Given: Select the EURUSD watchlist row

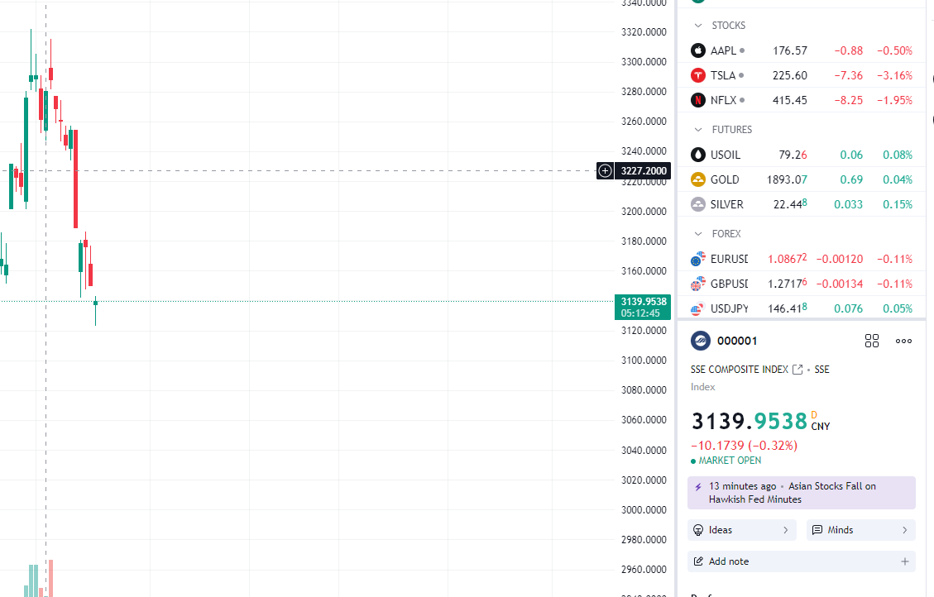Looking at the screenshot, I should point(802,259).
